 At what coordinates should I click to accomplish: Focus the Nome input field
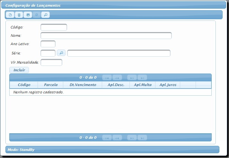click(106, 36)
